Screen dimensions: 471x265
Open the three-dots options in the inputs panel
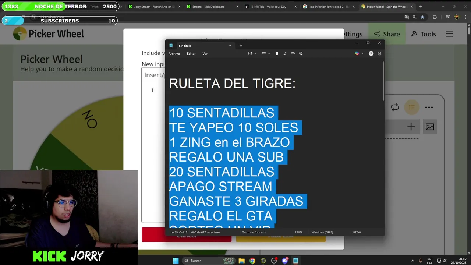(x=429, y=107)
